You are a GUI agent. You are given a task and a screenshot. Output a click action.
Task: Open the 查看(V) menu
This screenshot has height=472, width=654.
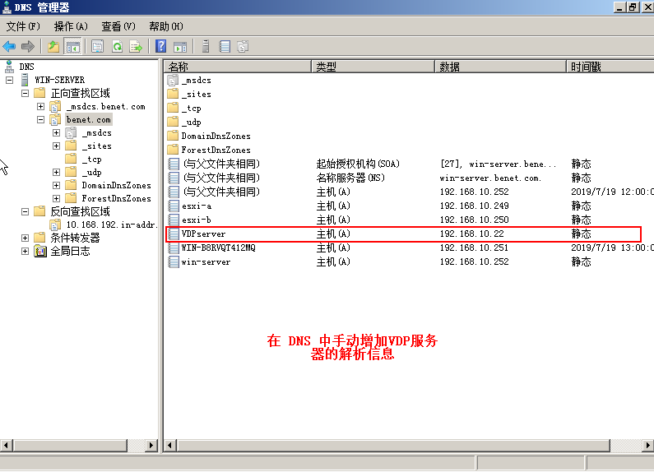(118, 26)
